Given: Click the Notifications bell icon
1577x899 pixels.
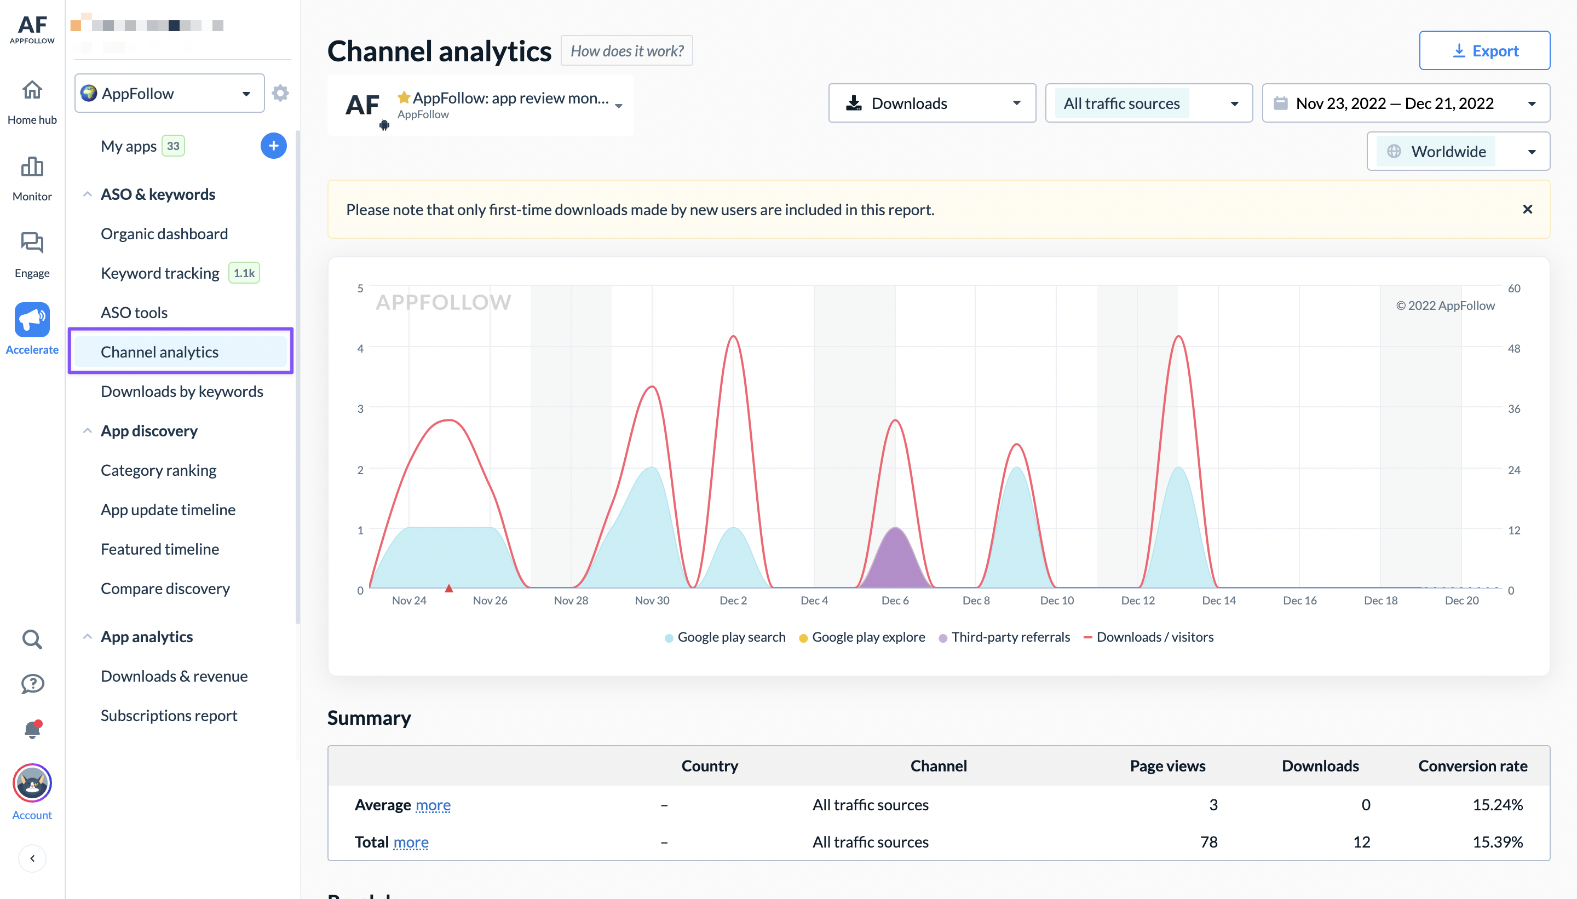Looking at the screenshot, I should point(30,729).
